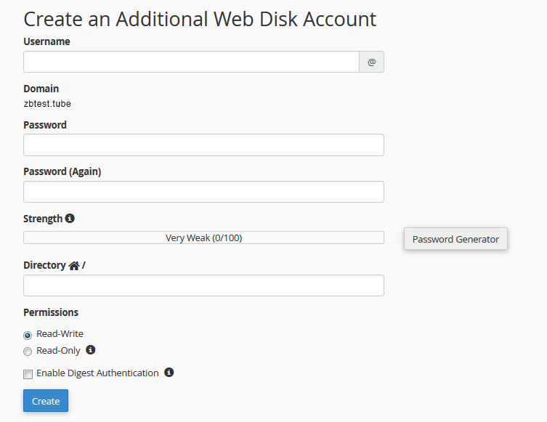Click into the Password input box
The height and width of the screenshot is (422, 547).
[x=203, y=145]
